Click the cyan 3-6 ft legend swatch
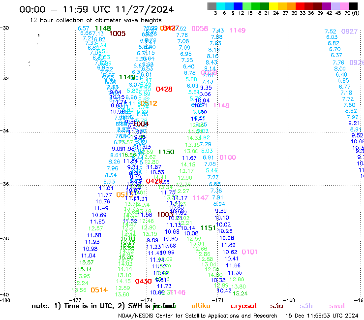364x320 pixels. tap(221, 6)
